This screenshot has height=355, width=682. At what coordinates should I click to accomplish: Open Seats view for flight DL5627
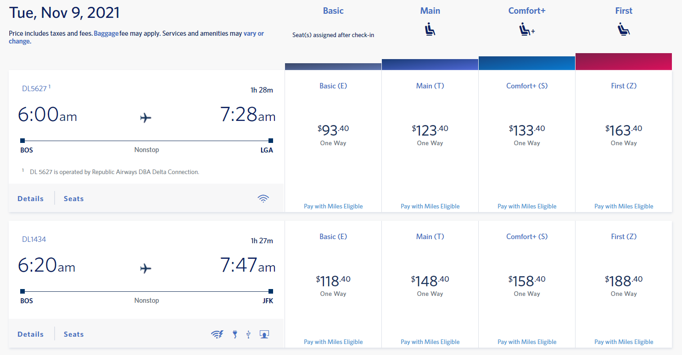point(73,198)
